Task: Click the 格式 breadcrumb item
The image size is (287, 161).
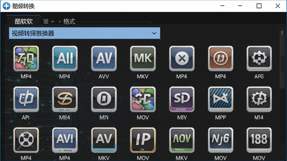Action: tap(69, 22)
